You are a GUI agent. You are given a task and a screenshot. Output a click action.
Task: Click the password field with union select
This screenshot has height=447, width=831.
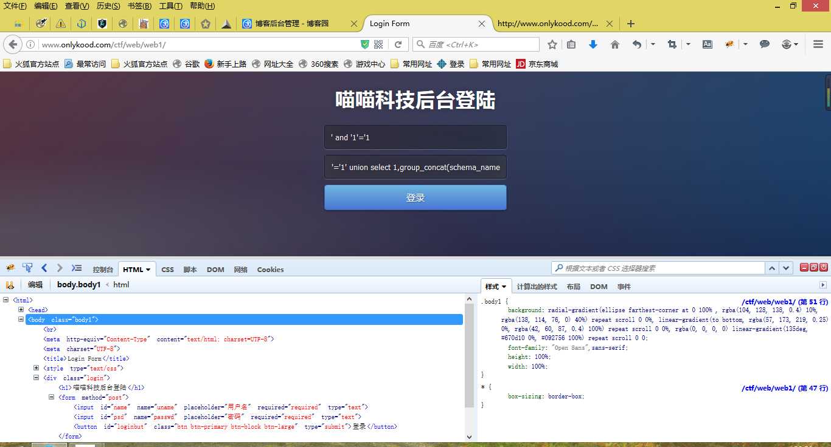coord(415,167)
